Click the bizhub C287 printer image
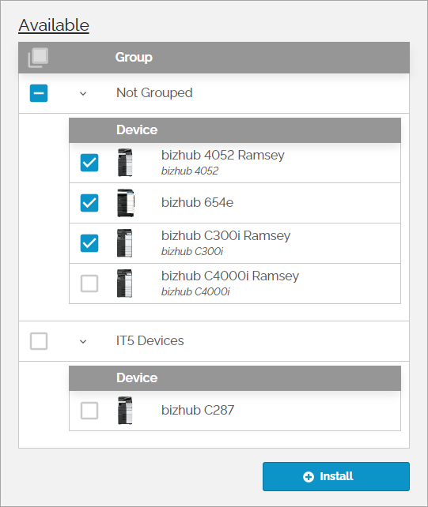Screen dimensions: 428x507 point(125,411)
